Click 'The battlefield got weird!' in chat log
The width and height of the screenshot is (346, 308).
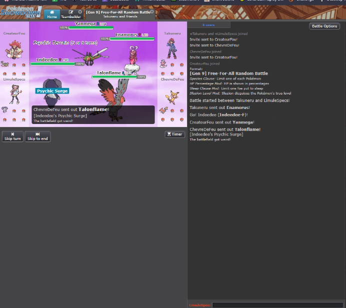pos(210,139)
